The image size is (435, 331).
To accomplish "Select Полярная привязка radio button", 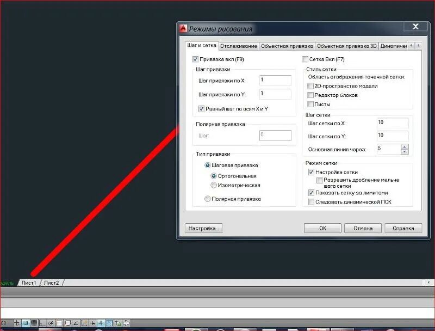I will [x=208, y=199].
